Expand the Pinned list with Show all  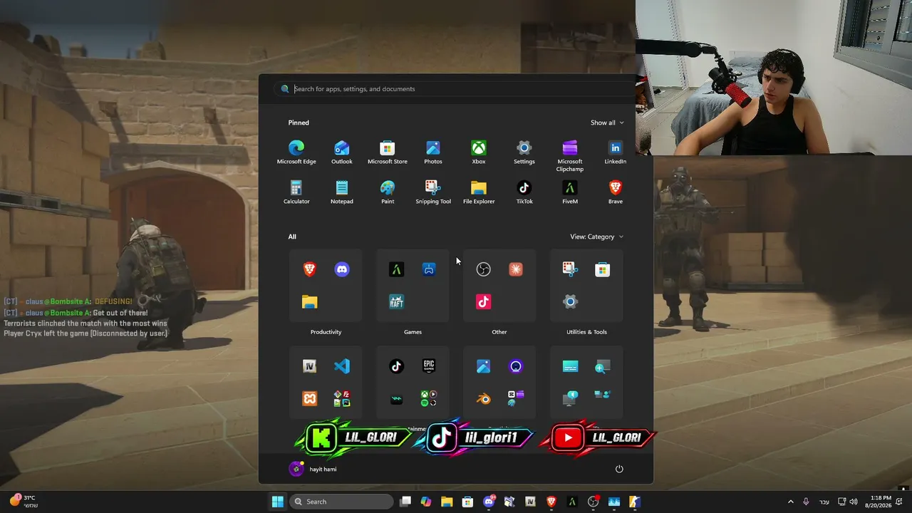607,123
